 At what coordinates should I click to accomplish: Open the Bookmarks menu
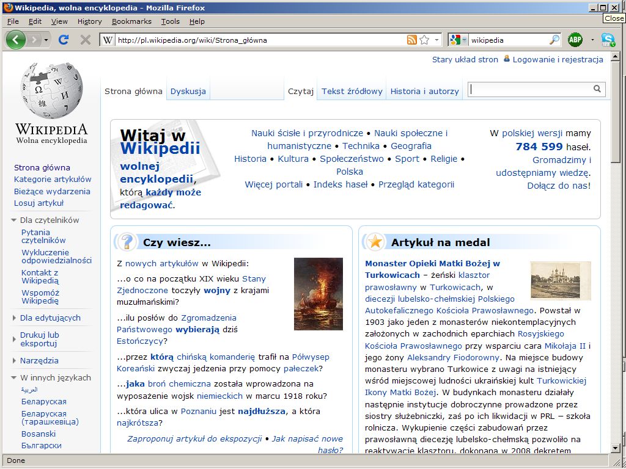click(131, 21)
